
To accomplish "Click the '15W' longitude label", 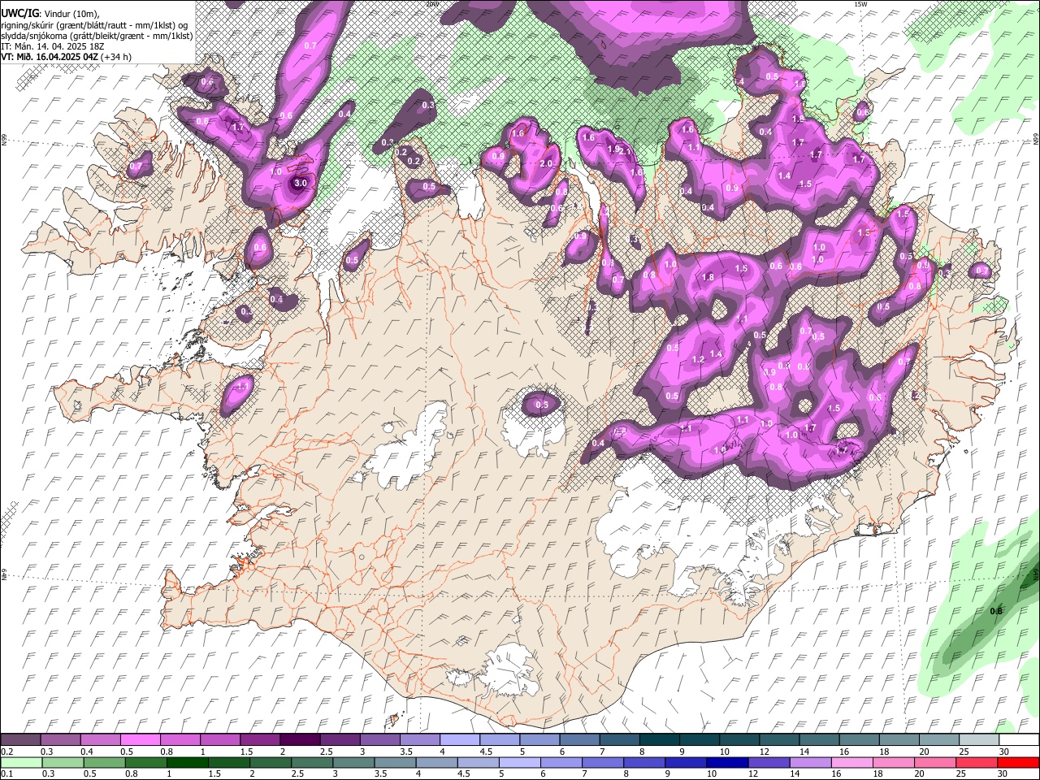I will point(860,4).
